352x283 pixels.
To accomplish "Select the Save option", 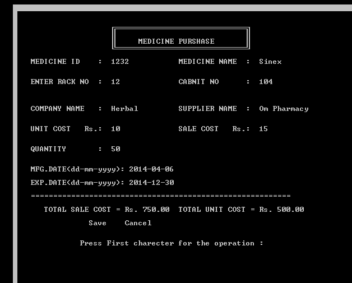I will (x=98, y=223).
